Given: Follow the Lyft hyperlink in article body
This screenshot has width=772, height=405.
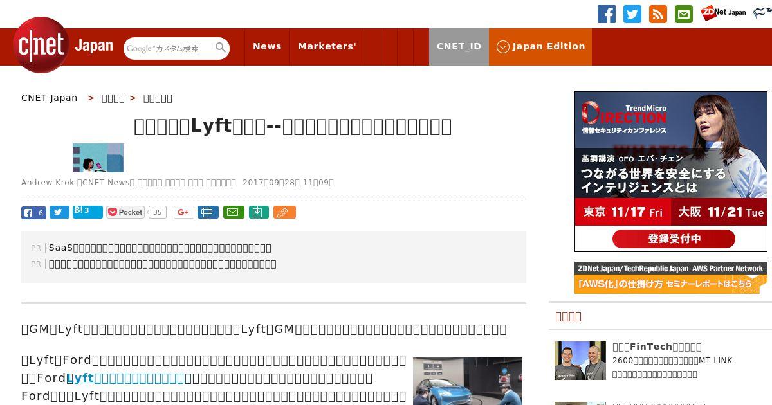Looking at the screenshot, I should pyautogui.click(x=125, y=378).
